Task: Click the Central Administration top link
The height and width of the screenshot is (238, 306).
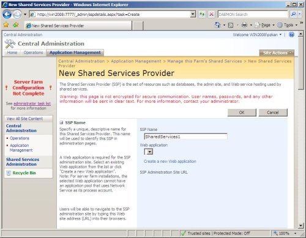Action: [x=23, y=35]
